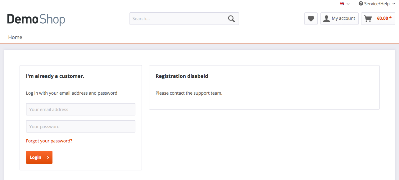Open the Service/Help menu label
Image resolution: width=399 pixels, height=180 pixels.
[x=377, y=4]
